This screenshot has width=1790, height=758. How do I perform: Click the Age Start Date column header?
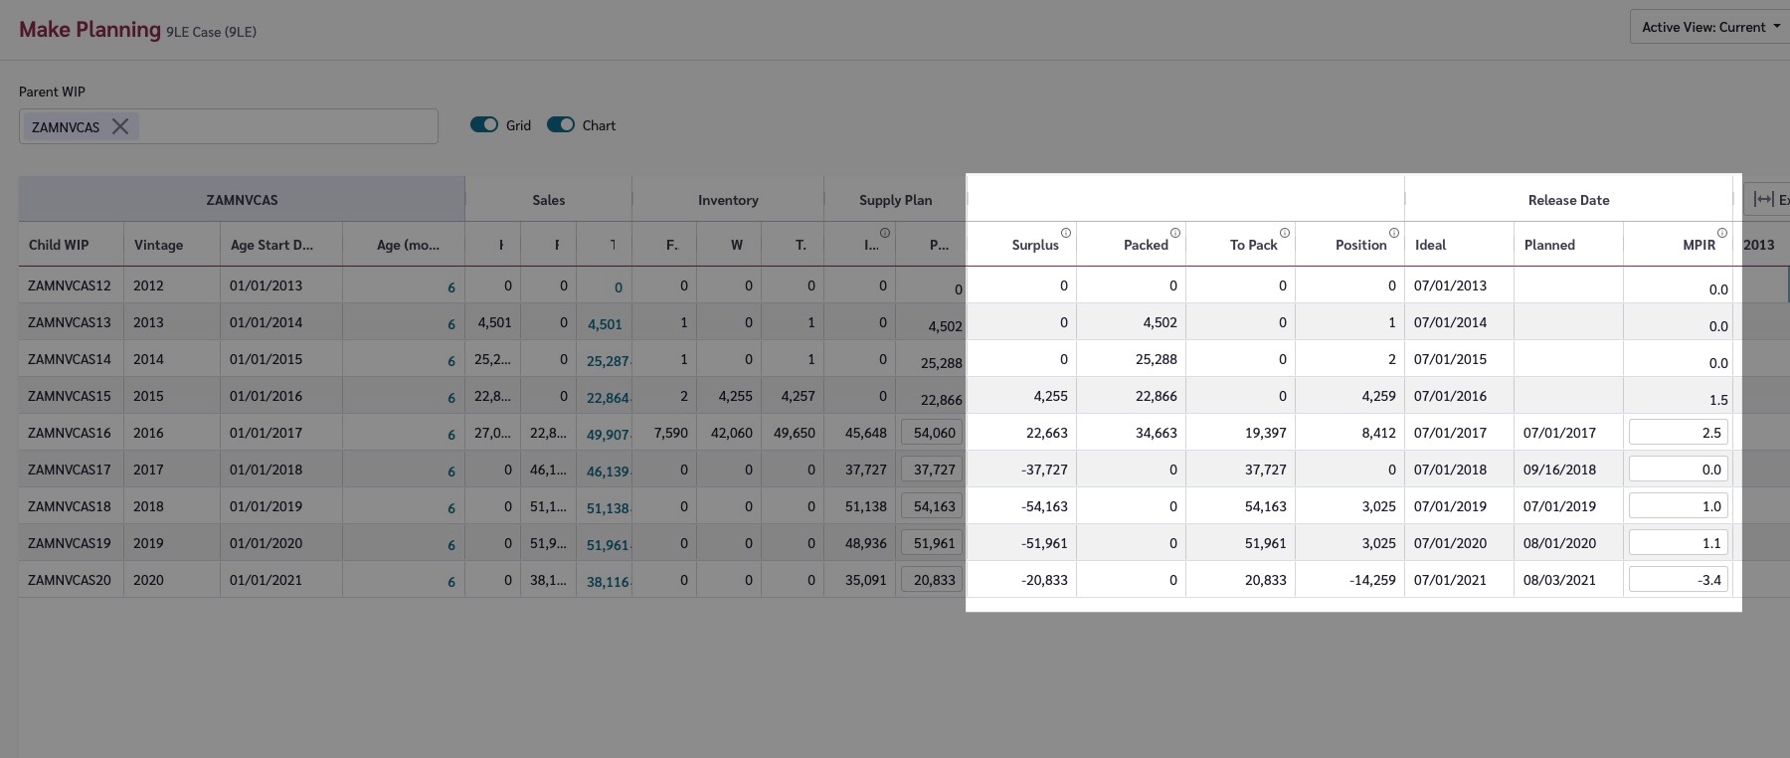pos(270,245)
